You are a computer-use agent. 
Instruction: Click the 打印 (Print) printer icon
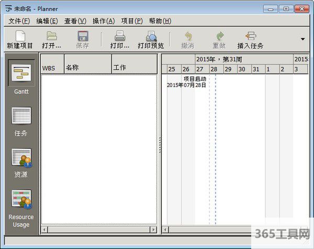(120, 36)
